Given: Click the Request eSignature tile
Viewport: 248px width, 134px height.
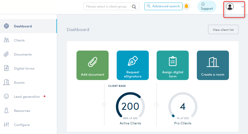Looking at the screenshot, I should pos(133,65).
